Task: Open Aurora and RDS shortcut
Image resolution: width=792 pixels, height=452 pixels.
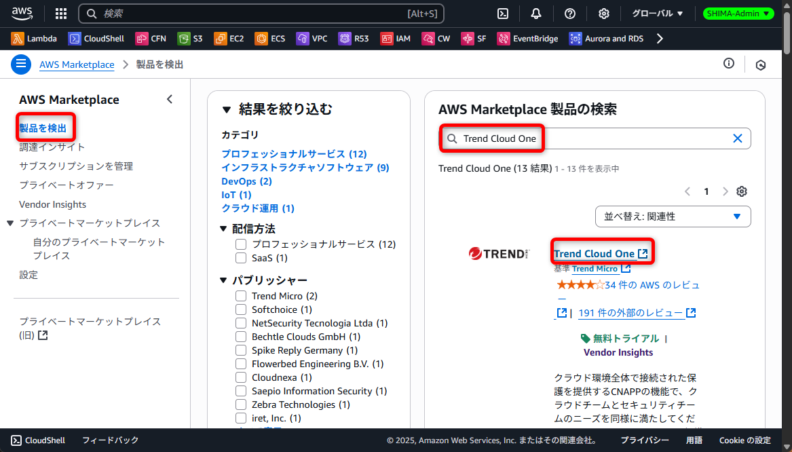Action: pos(606,39)
